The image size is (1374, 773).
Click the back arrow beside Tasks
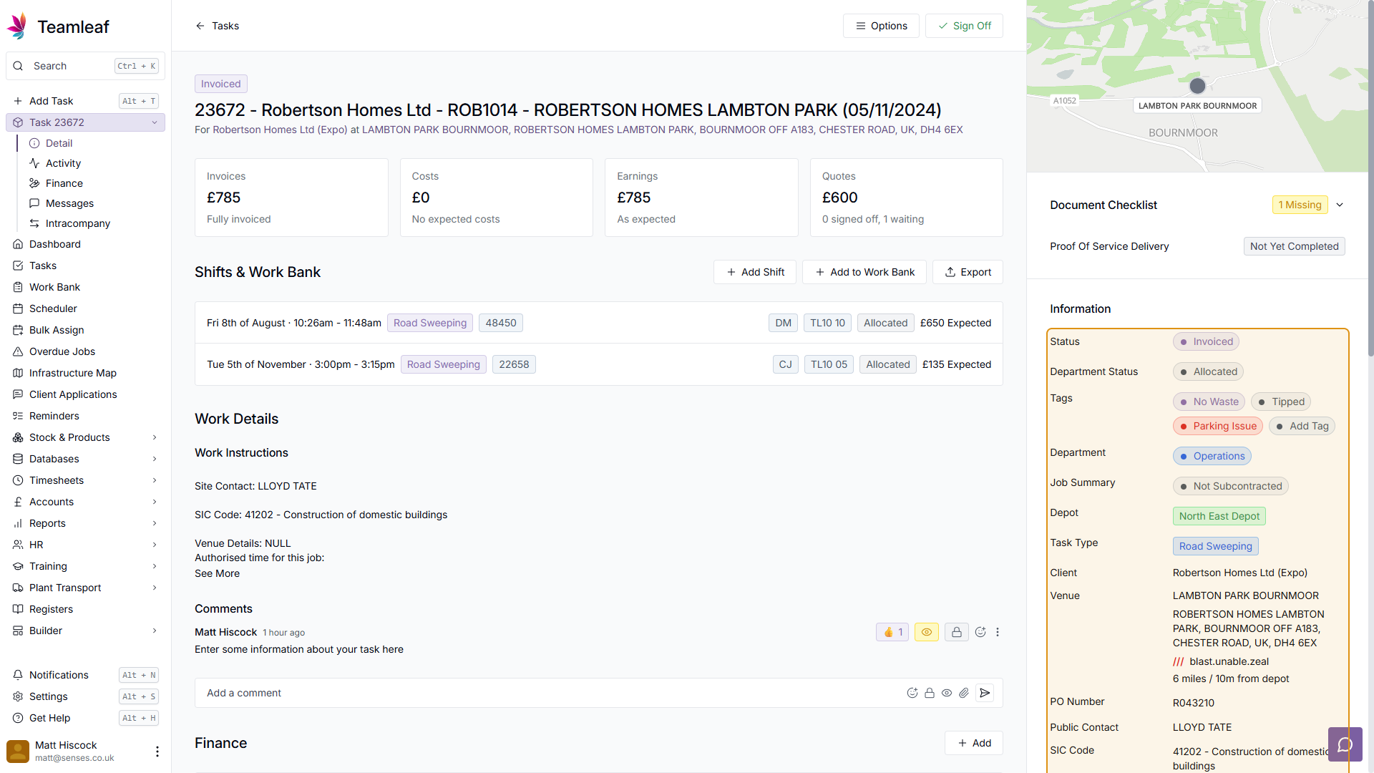(200, 26)
